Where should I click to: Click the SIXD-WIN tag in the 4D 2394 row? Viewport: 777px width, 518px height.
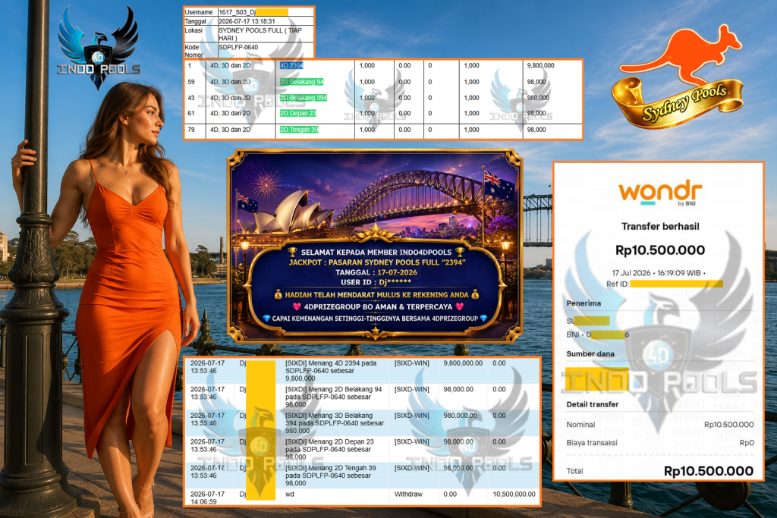pos(412,363)
